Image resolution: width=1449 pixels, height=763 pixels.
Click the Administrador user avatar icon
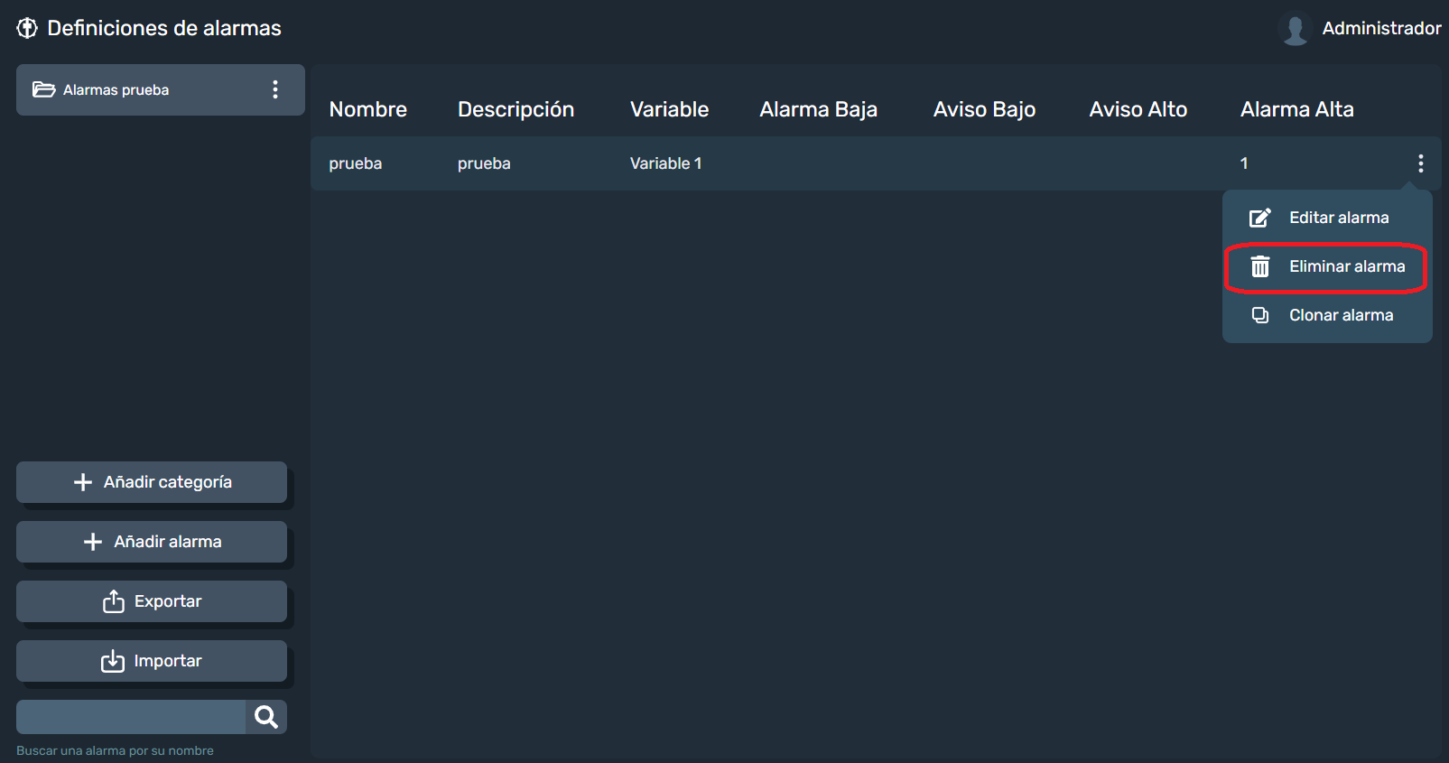pos(1296,28)
